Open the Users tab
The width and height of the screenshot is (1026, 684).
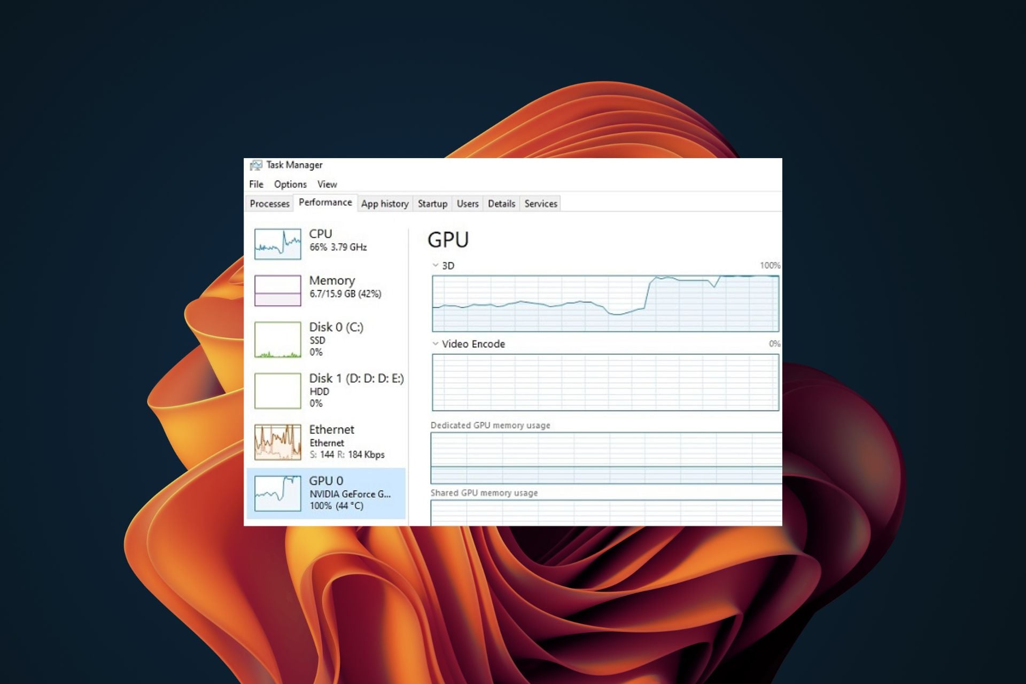point(467,204)
